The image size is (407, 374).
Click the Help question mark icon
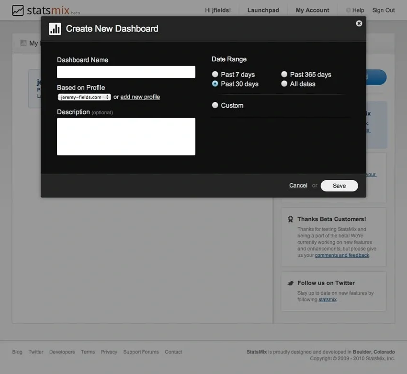[x=348, y=10]
